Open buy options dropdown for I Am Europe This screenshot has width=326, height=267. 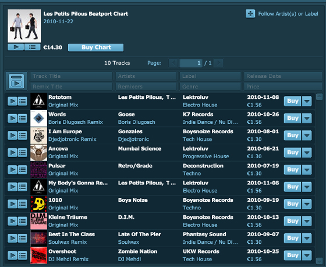click(x=307, y=136)
